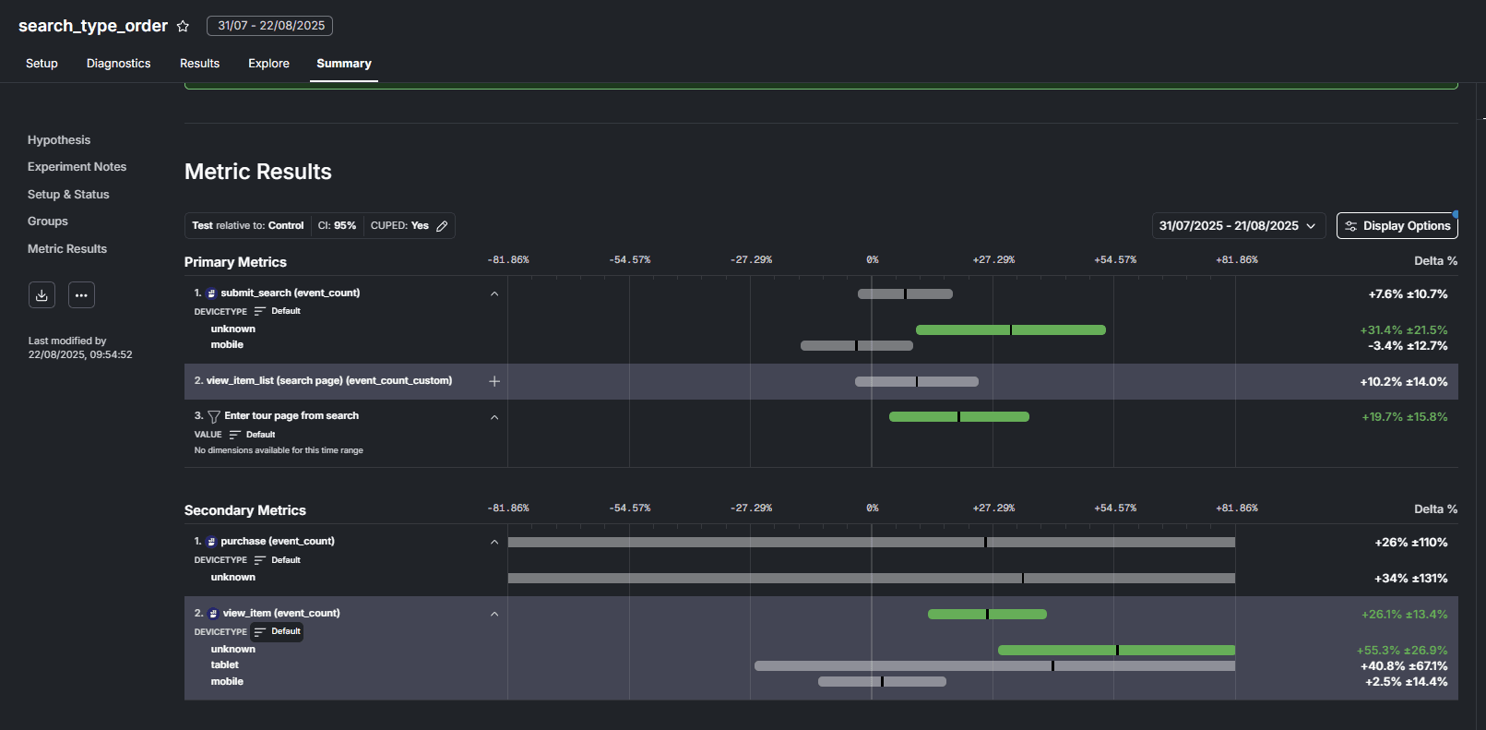Click the Default filter under view_item metric

tap(277, 632)
